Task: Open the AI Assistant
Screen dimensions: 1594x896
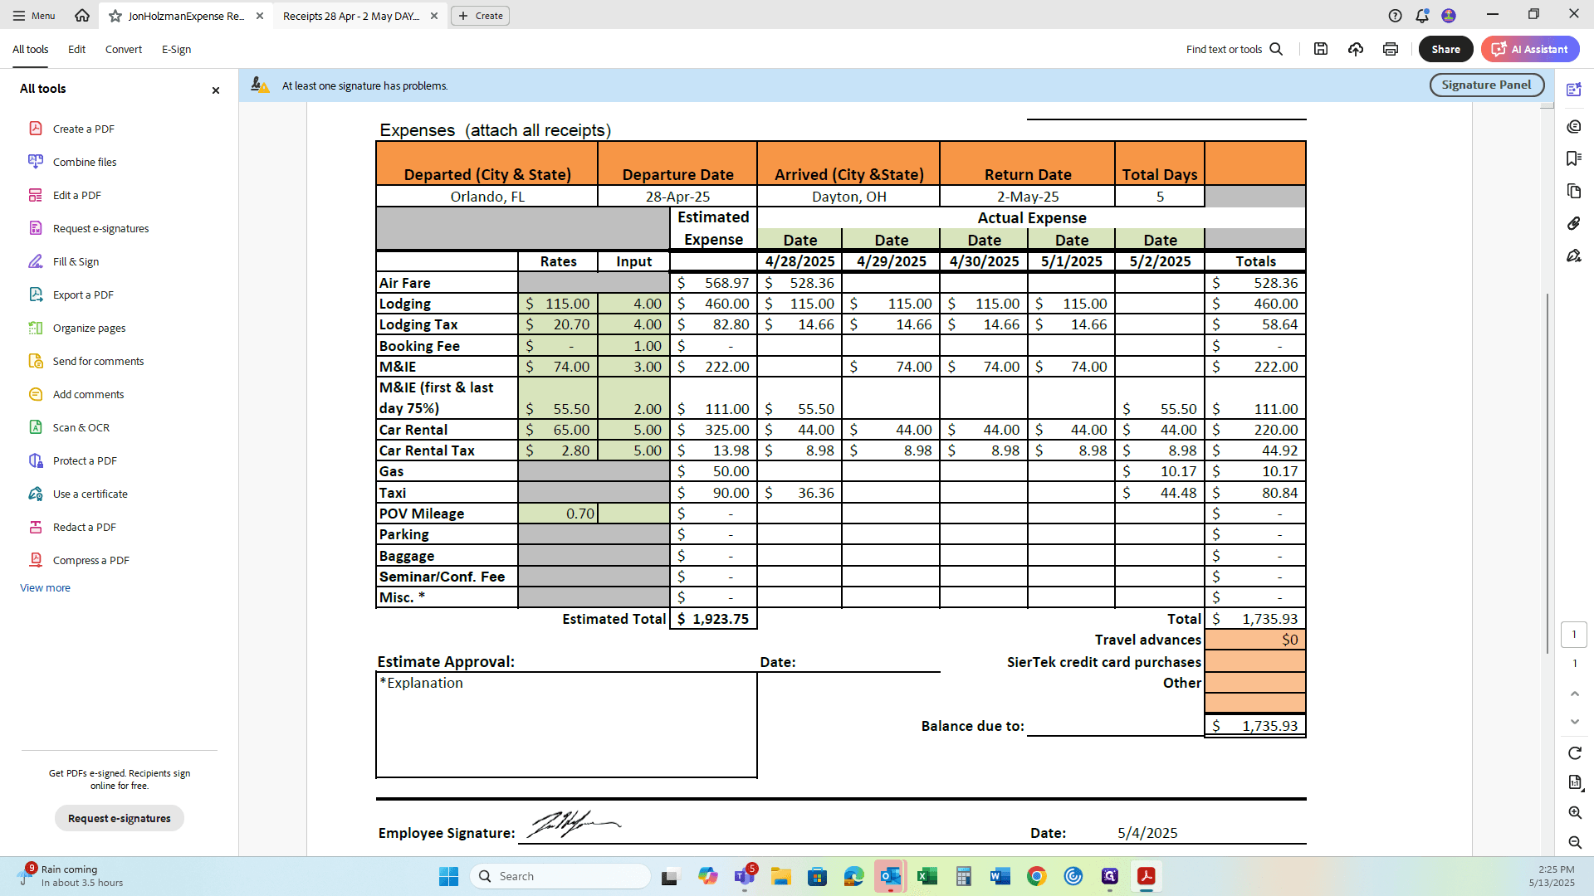Action: (x=1529, y=49)
